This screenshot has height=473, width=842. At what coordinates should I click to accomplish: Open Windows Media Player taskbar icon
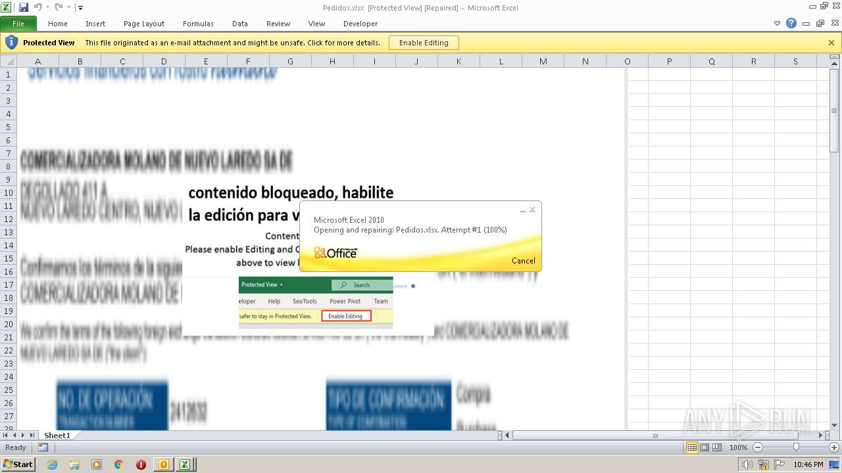pyautogui.click(x=97, y=464)
